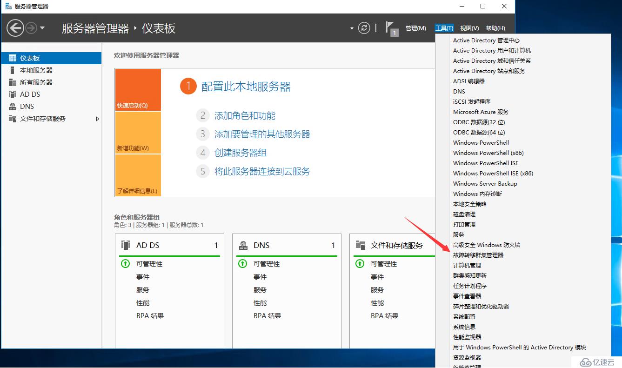Viewport: 622px width, 368px height.
Task: Select the 快速启动(Q) tile
Action: click(138, 90)
